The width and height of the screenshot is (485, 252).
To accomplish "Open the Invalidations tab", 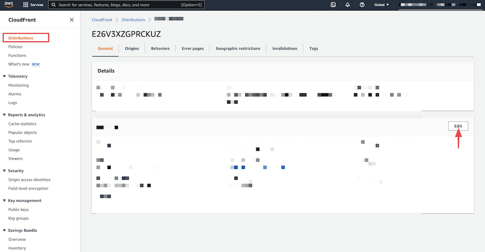I will [285, 49].
